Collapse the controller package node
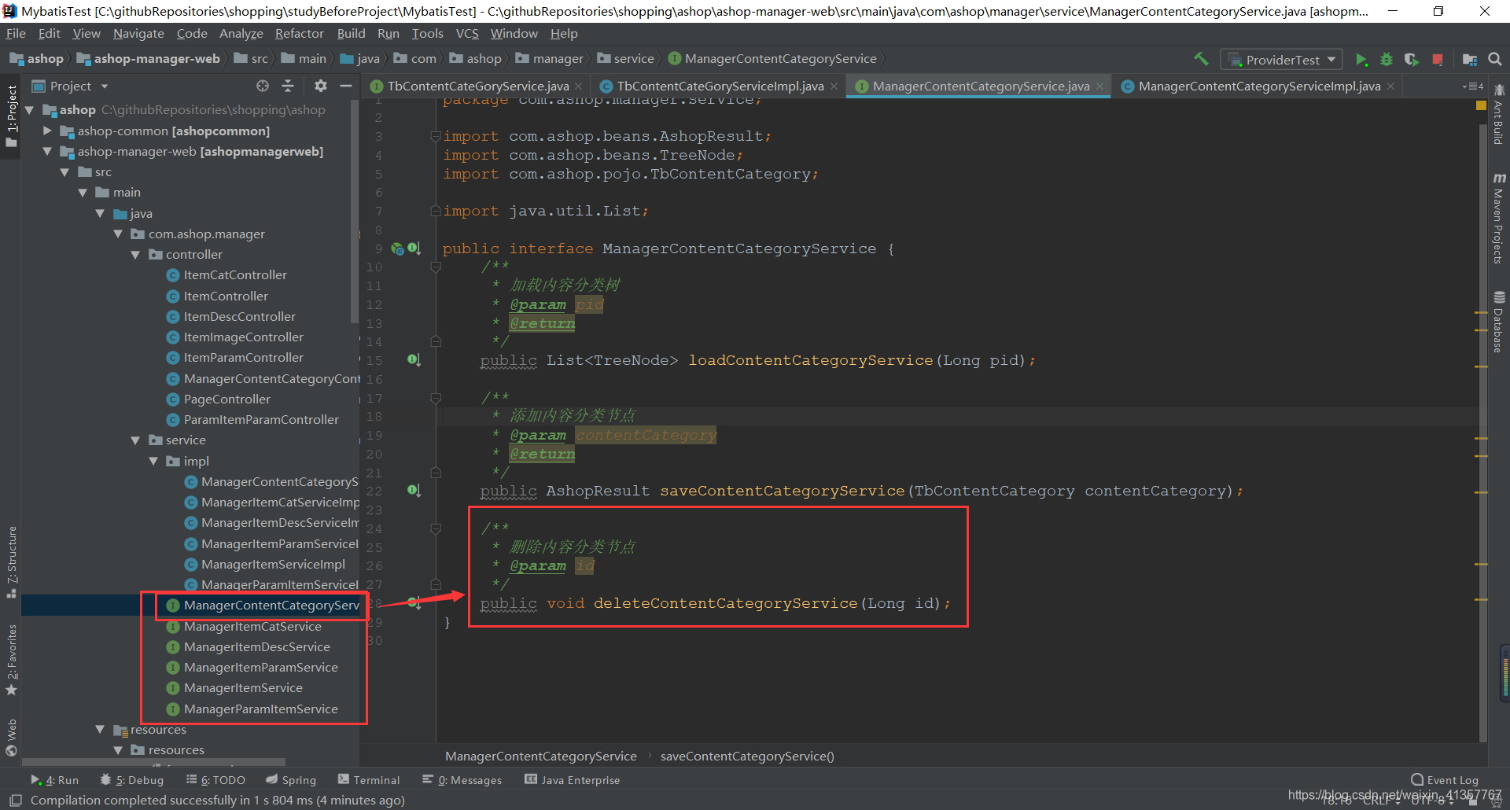The height and width of the screenshot is (810, 1510). point(135,255)
